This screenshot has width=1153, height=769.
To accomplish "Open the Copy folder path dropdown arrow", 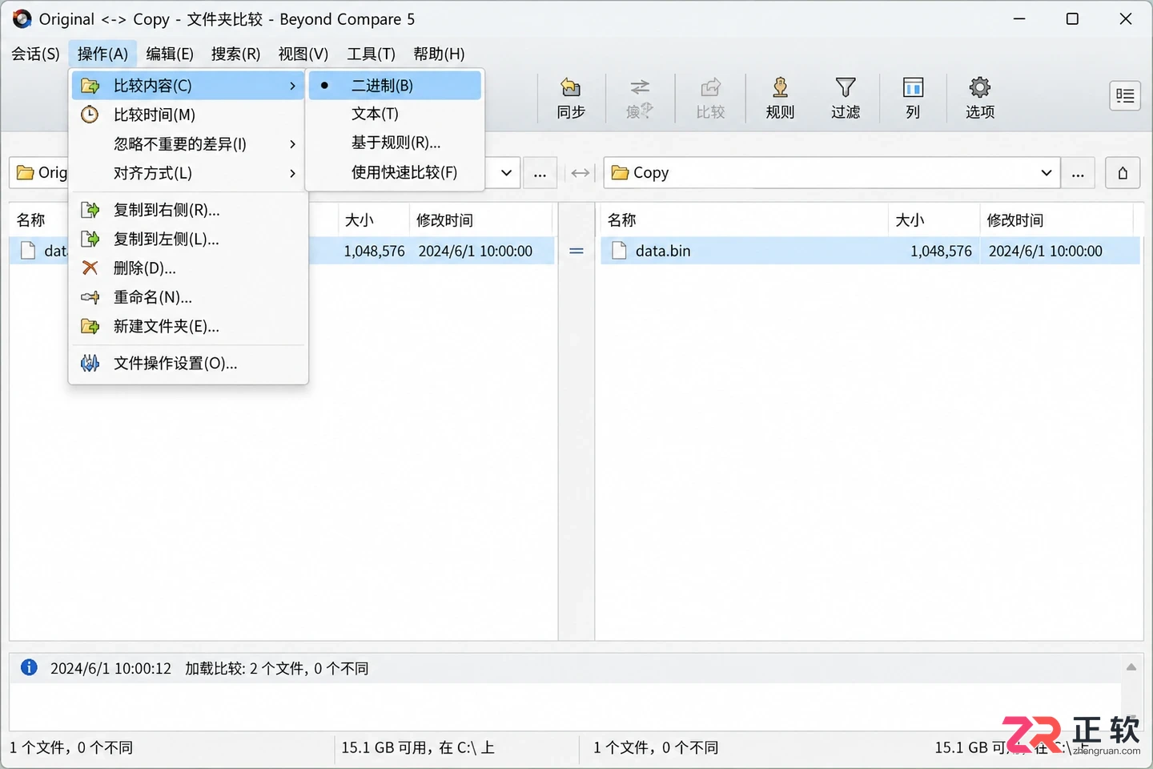I will (1046, 173).
